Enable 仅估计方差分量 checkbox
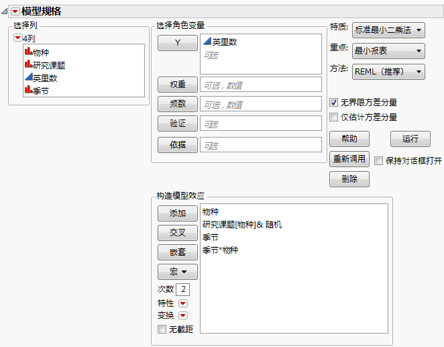This screenshot has width=444, height=347. pyautogui.click(x=333, y=117)
